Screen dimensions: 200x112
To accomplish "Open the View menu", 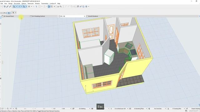I will pos(6,3).
